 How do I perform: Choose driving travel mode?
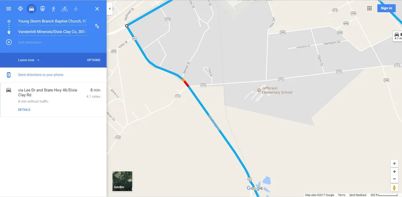point(31,9)
